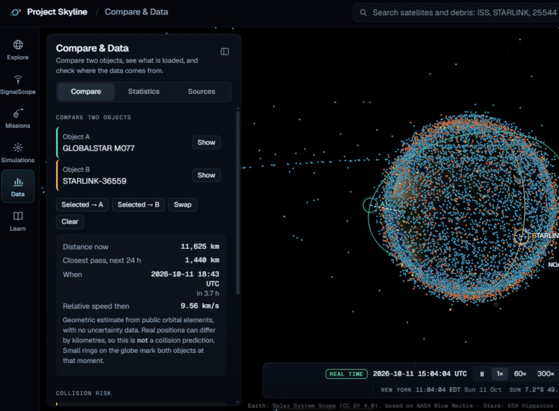Set playback speed to 300×
This screenshot has height=411, width=559.
(545, 374)
